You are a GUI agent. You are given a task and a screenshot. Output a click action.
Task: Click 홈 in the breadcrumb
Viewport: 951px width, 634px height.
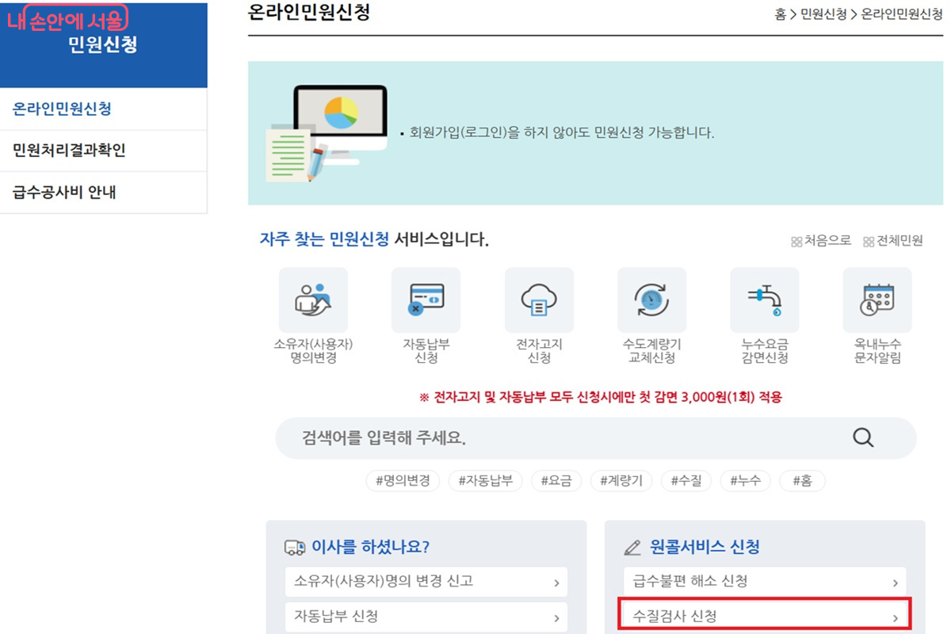click(781, 14)
